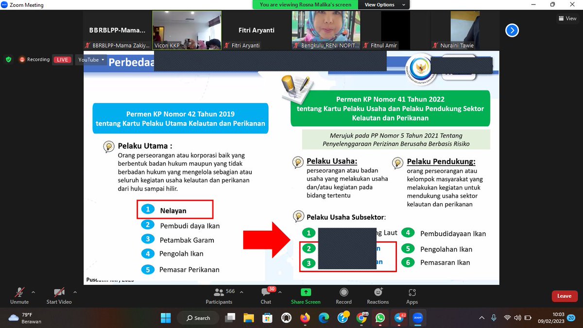Expand audio options arrow next to Unmute

pos(33,293)
